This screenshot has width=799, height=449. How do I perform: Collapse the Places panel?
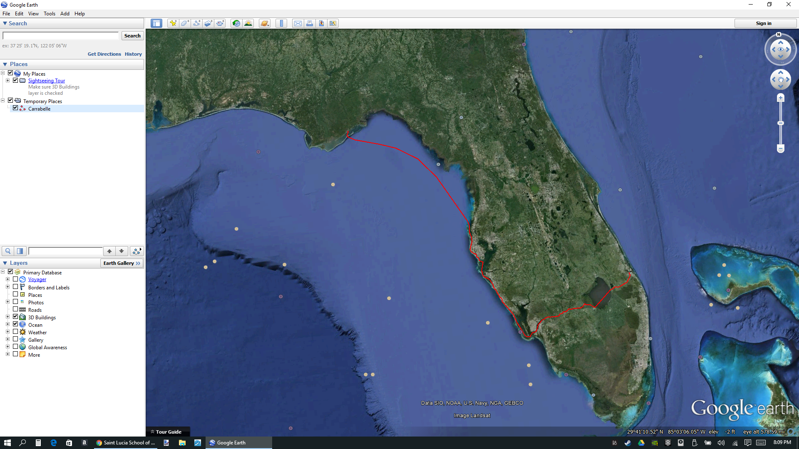coord(5,64)
